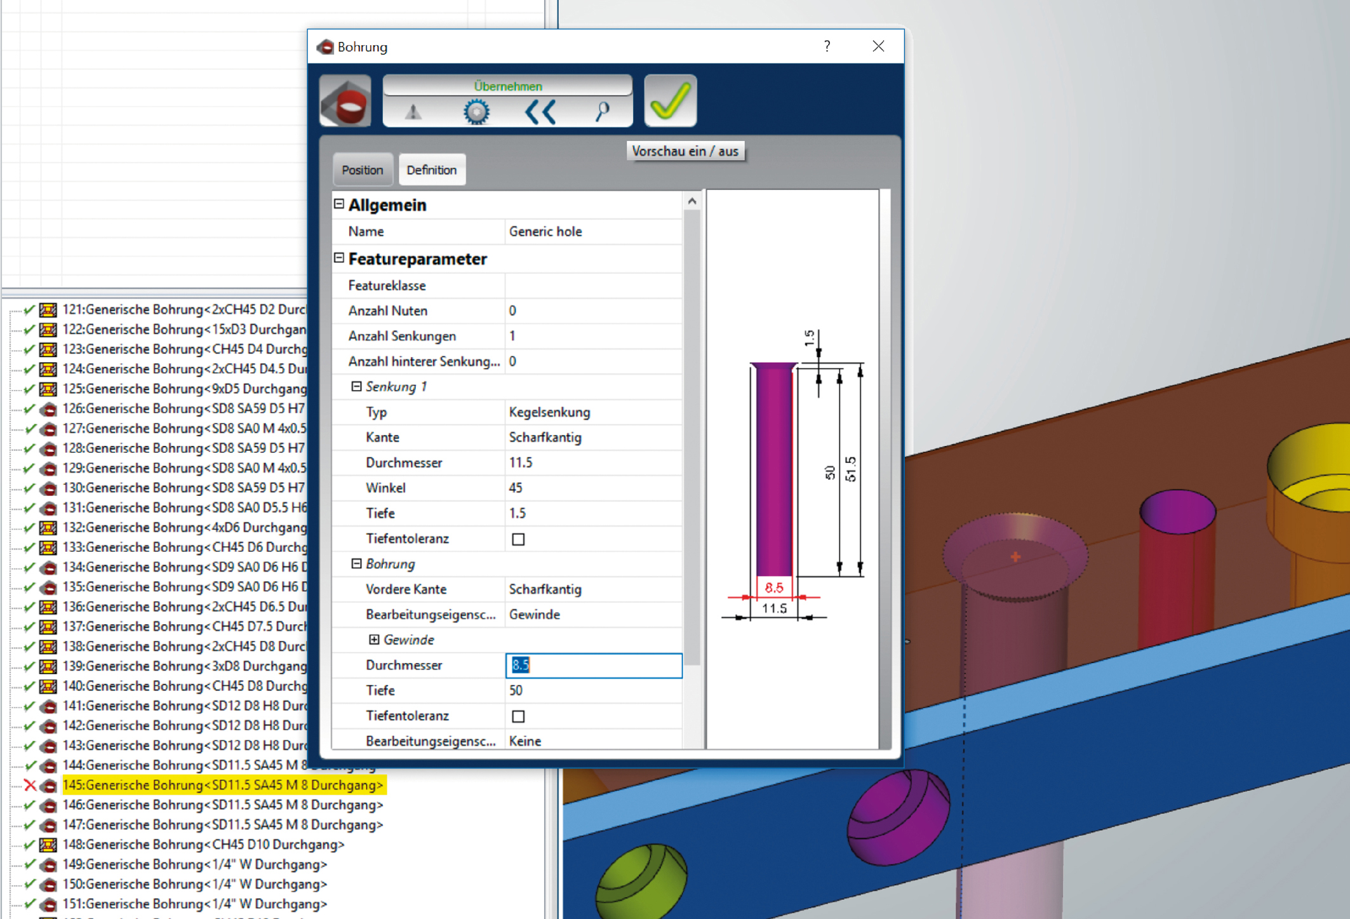
Task: Expand the Gewinde subsection
Action: 374,640
